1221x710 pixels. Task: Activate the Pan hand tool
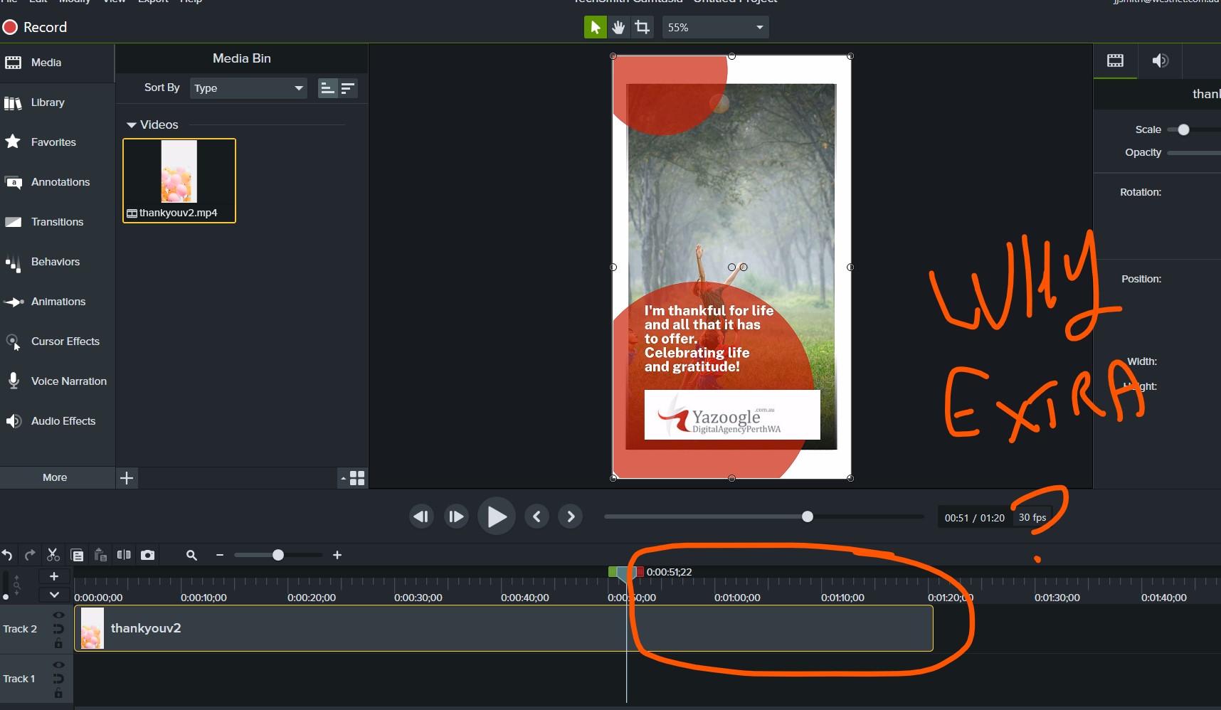coord(618,27)
